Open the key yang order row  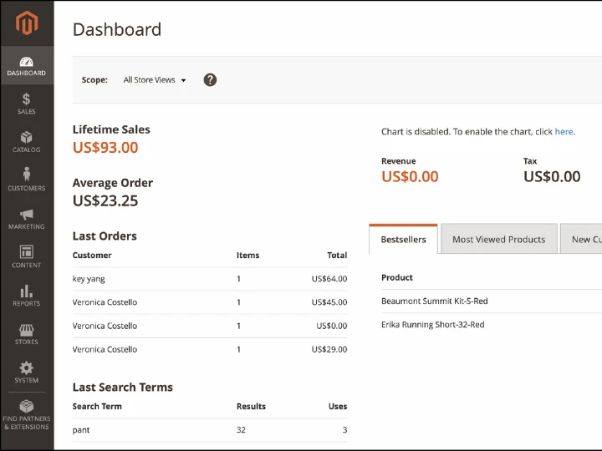click(x=209, y=279)
